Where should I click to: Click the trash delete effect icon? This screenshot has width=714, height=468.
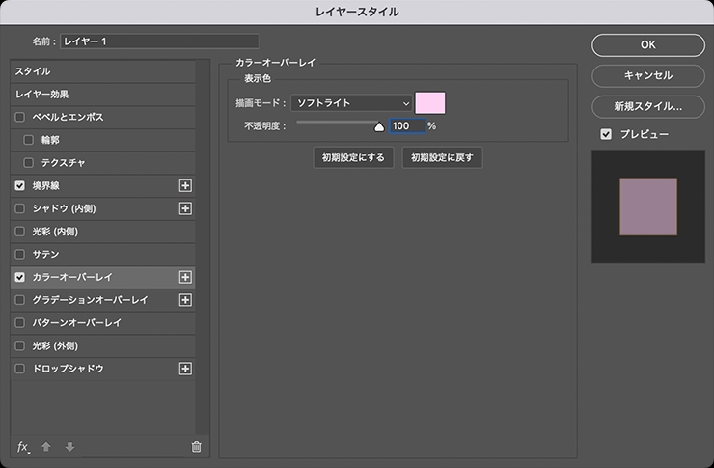point(196,447)
